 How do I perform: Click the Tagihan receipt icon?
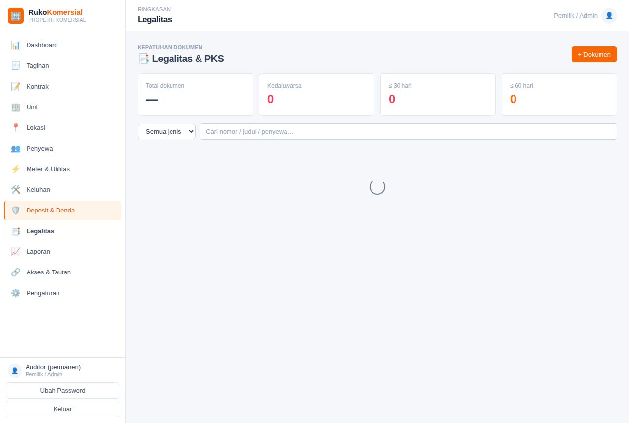tap(16, 66)
